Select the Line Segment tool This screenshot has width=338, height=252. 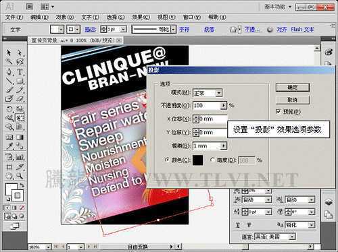pyautogui.click(x=9, y=80)
